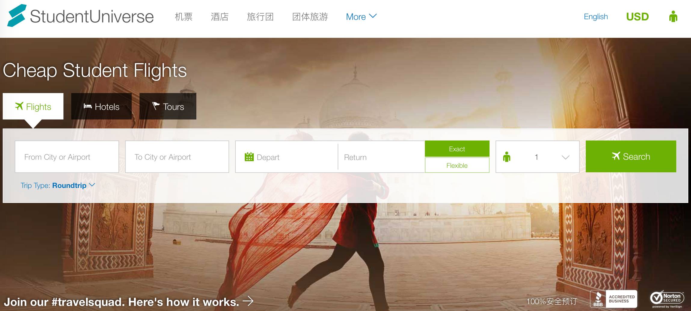
Task: Open the account profile icon top right
Action: 673,17
